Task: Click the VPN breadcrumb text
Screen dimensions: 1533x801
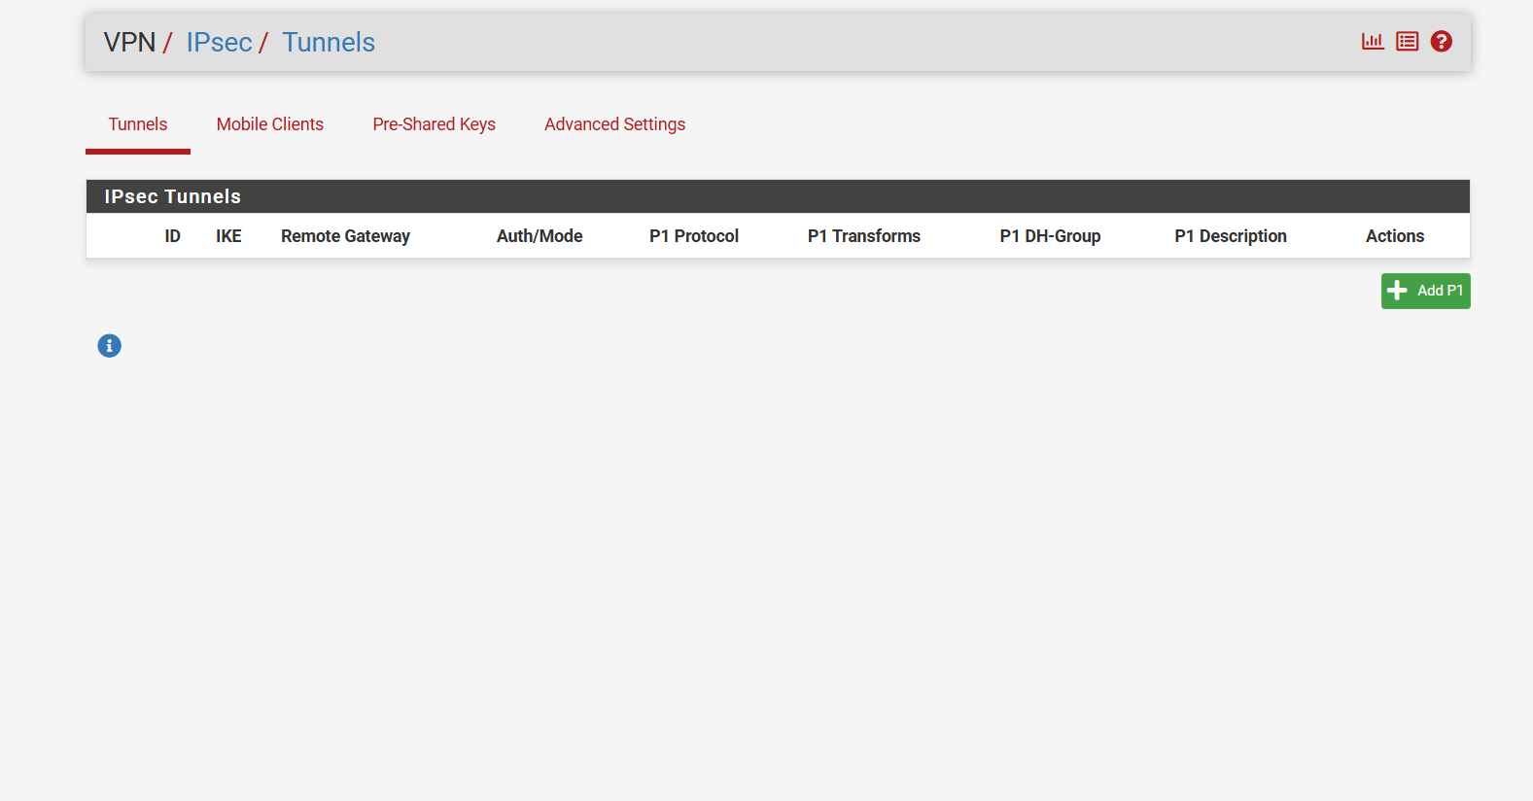Action: coord(129,43)
